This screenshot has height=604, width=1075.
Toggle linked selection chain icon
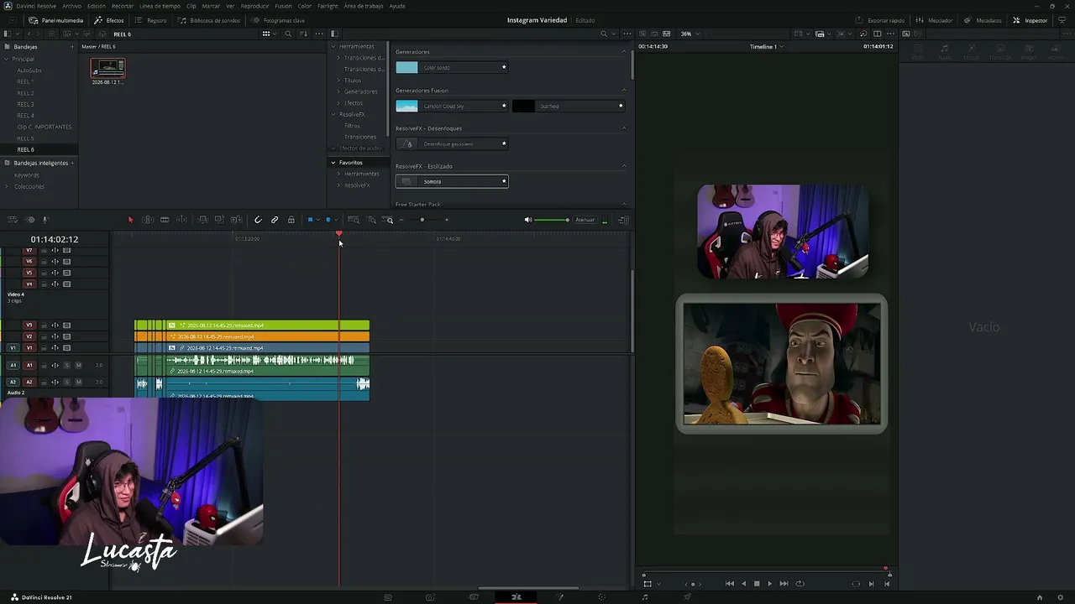275,220
